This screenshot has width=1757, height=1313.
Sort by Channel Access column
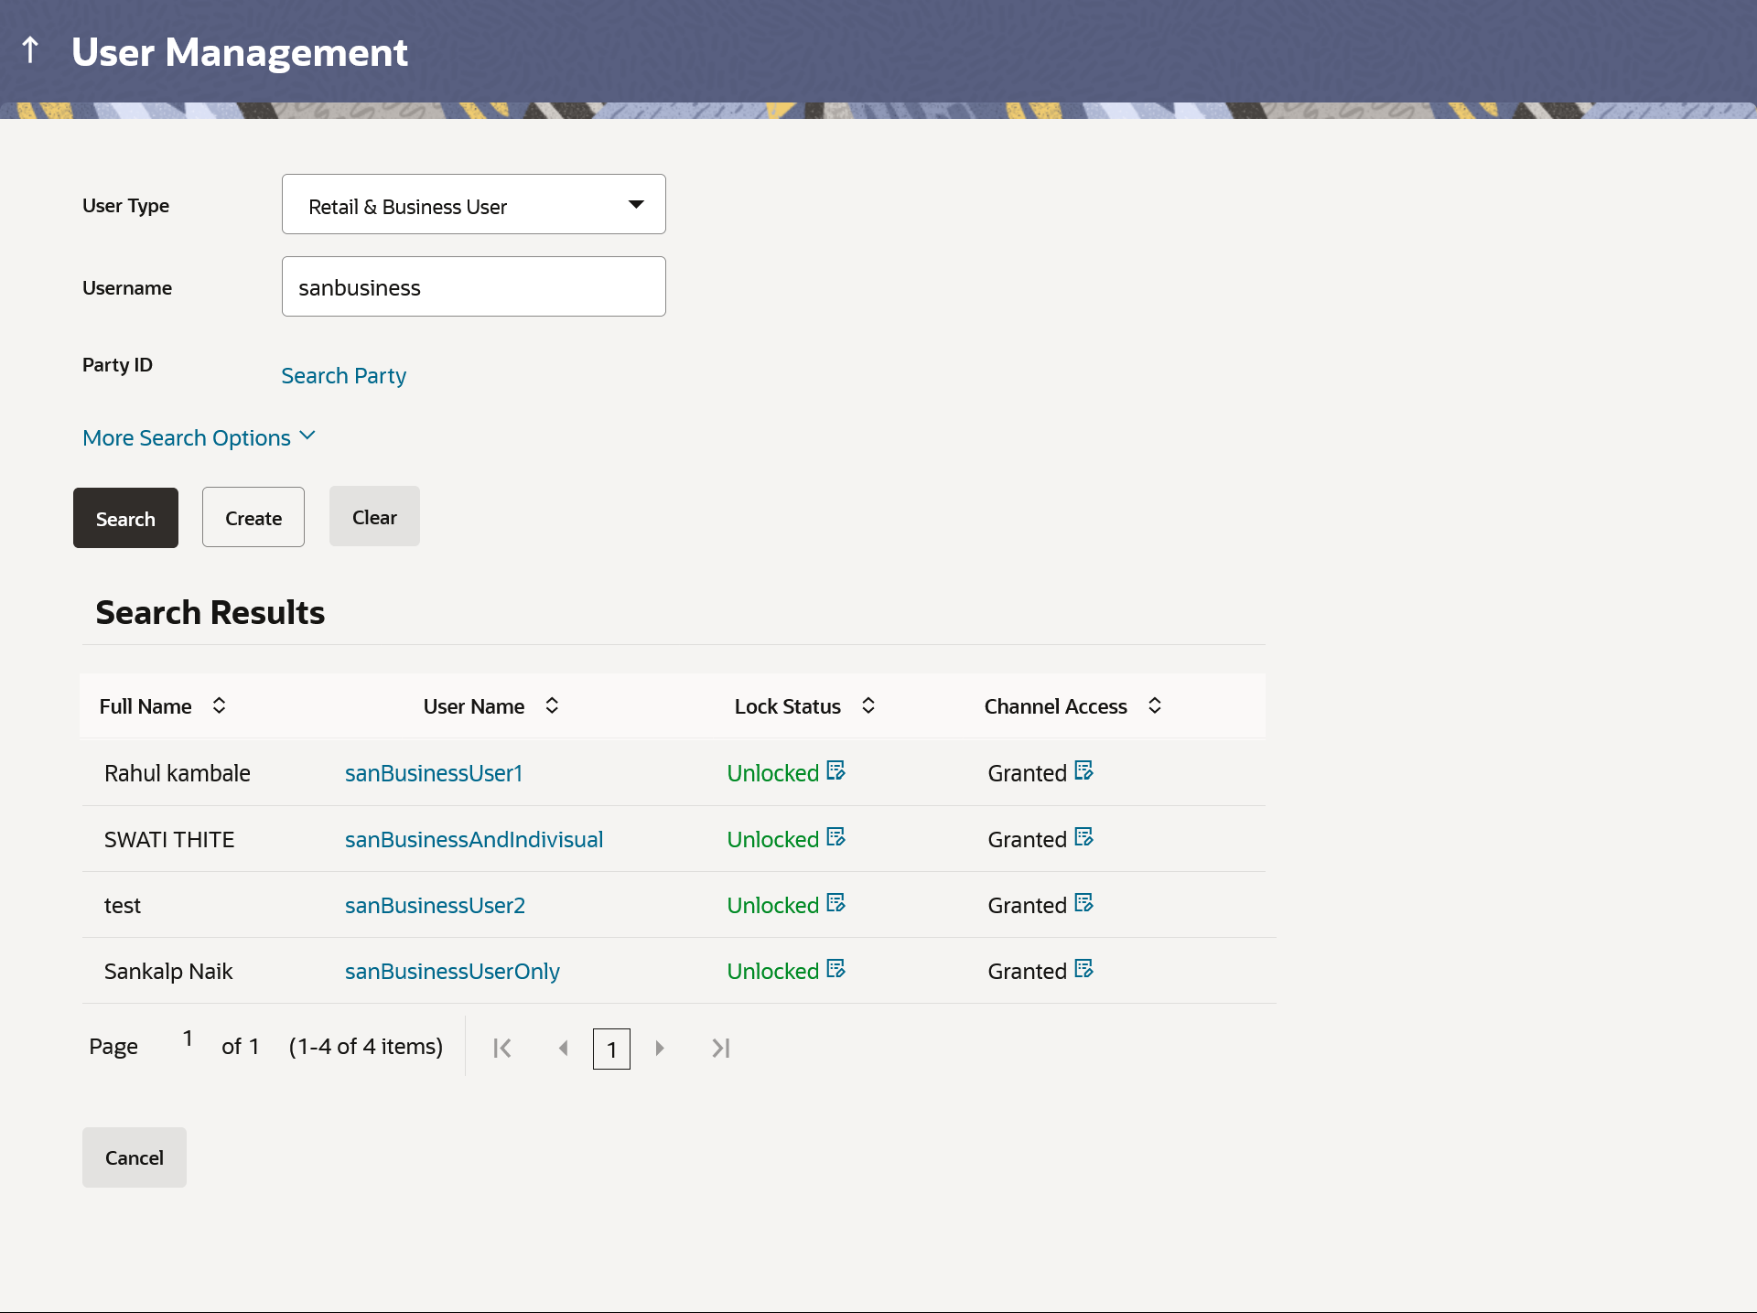click(1155, 705)
